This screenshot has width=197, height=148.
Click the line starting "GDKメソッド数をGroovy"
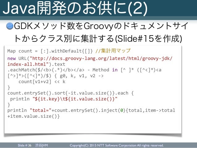pos(101,26)
